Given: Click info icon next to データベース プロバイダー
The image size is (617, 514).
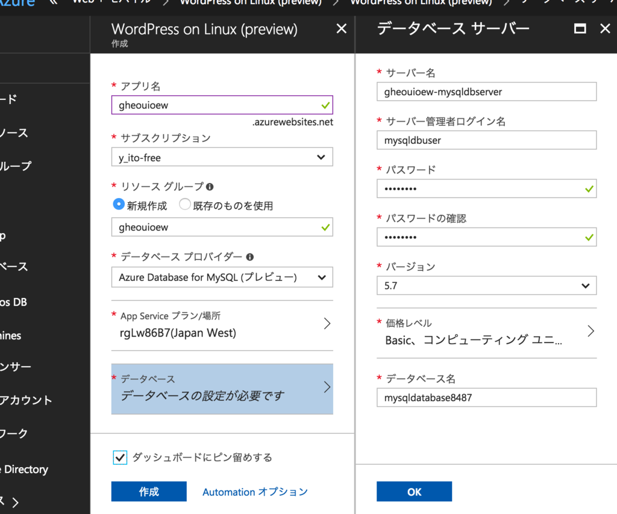Looking at the screenshot, I should (250, 257).
